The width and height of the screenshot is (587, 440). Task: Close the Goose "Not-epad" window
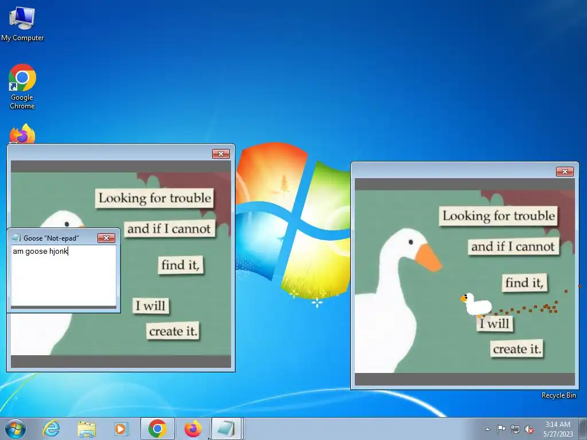pos(106,238)
